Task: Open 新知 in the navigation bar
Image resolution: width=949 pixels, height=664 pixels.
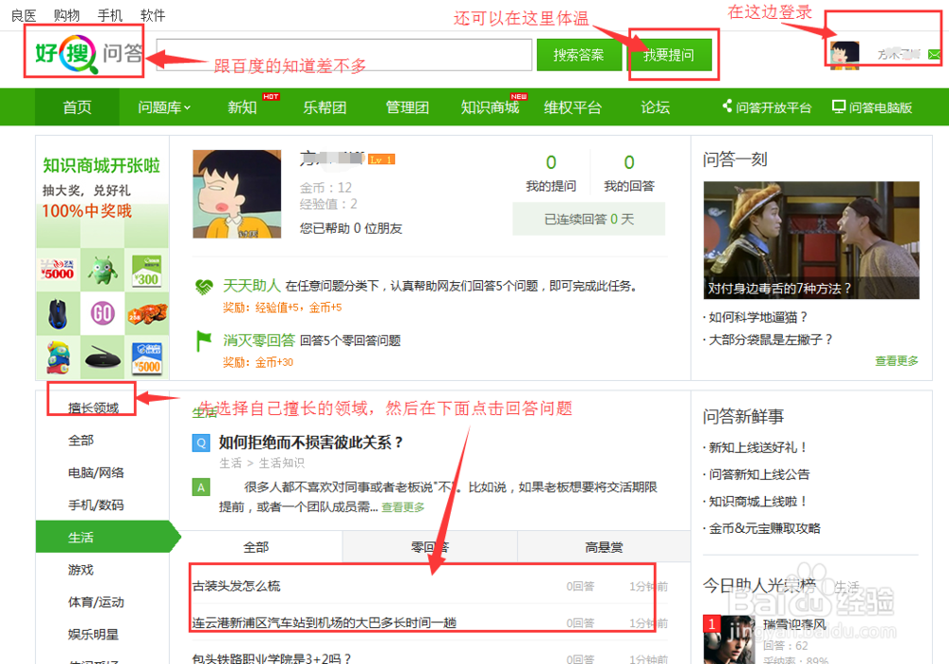Action: click(242, 107)
